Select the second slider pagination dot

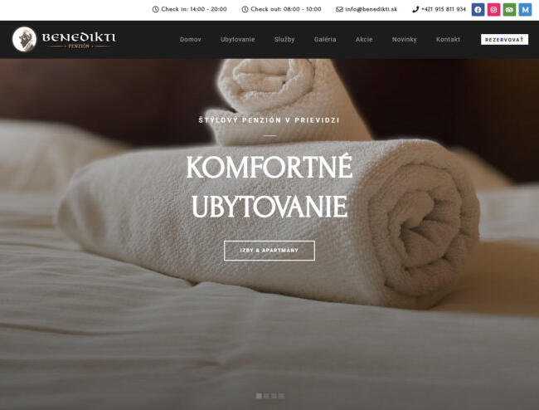point(266,396)
